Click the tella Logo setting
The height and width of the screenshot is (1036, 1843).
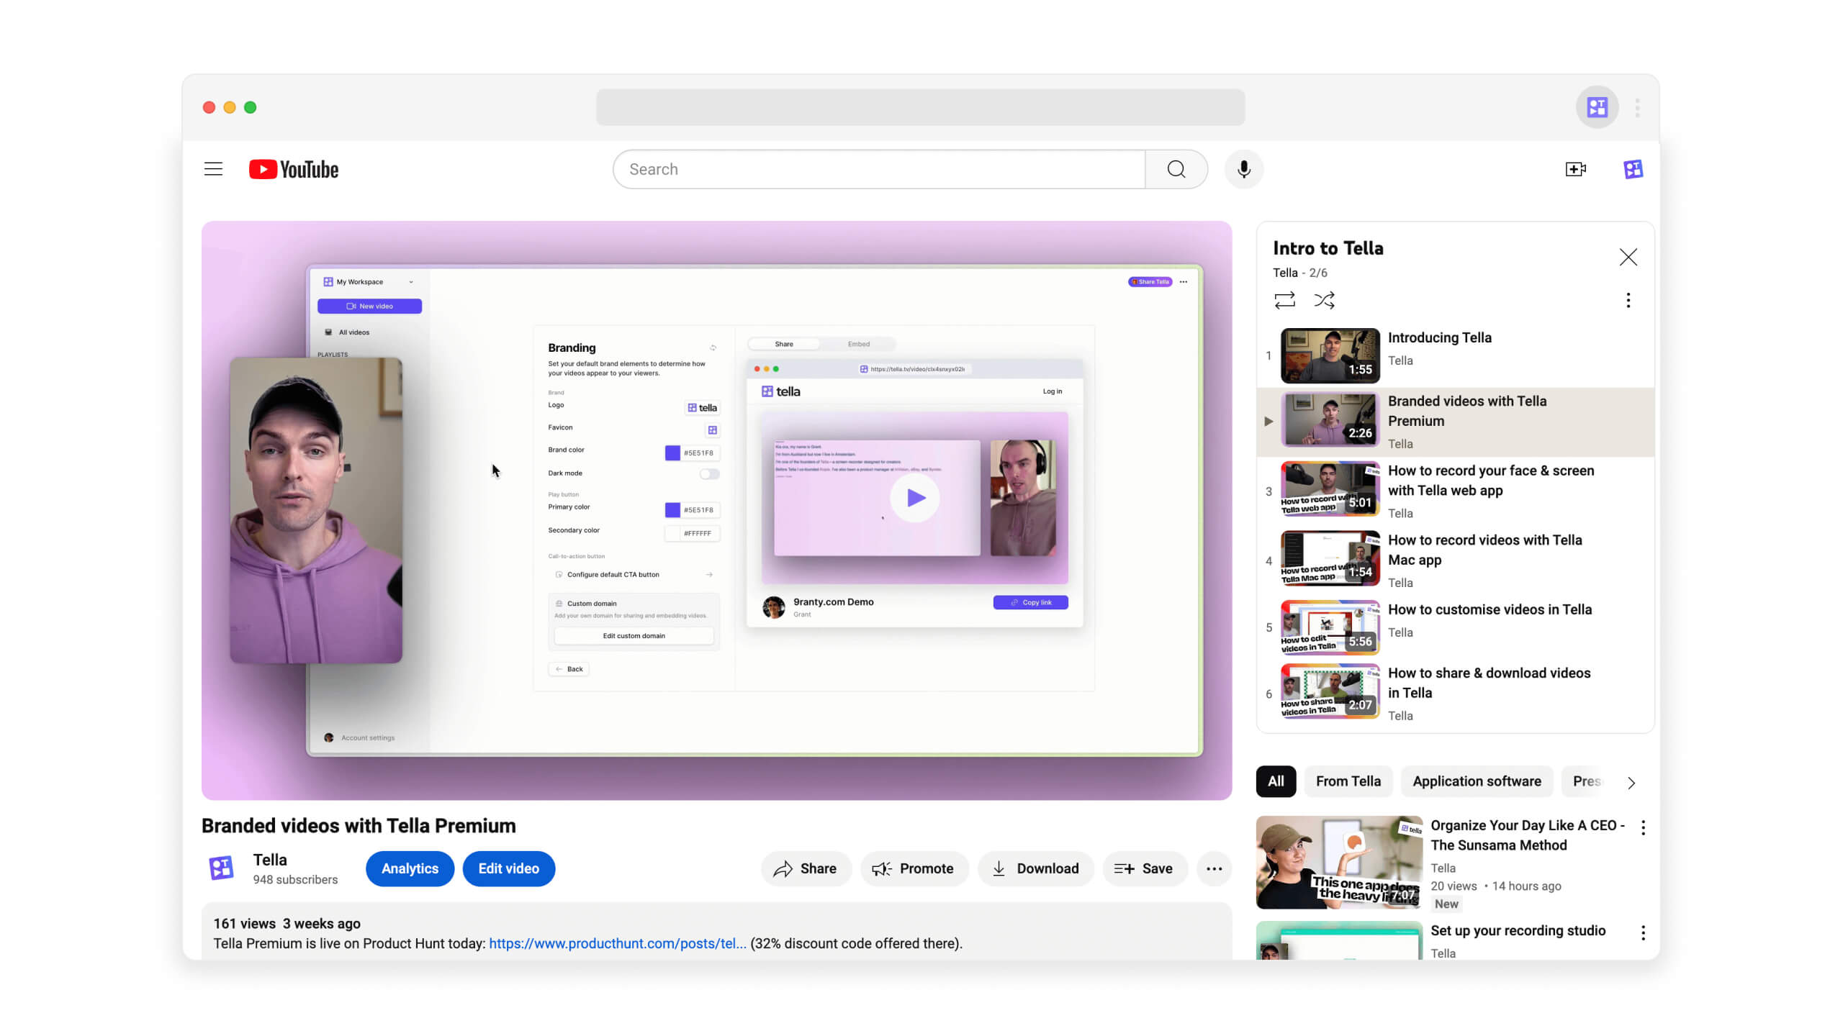(702, 407)
